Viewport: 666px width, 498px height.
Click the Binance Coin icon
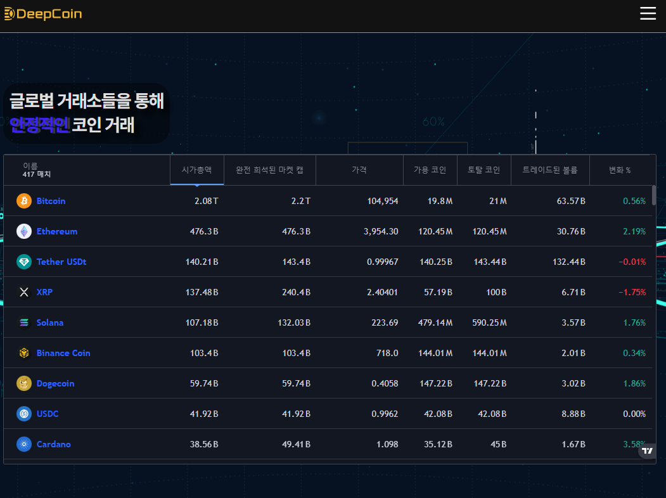coord(24,353)
